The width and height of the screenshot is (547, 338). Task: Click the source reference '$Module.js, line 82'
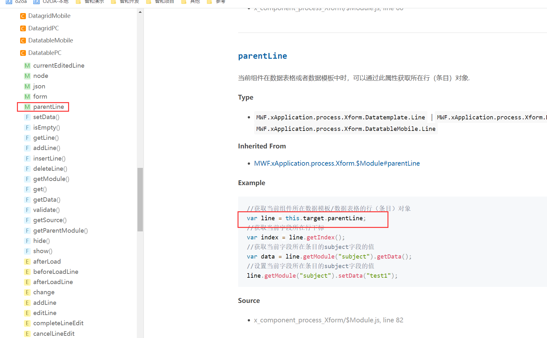tap(329, 320)
